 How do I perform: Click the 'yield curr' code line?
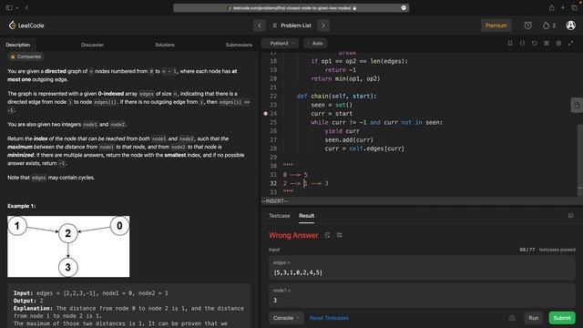point(343,131)
